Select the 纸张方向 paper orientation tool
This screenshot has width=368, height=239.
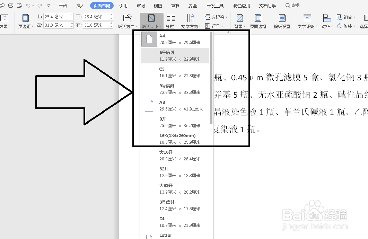click(x=127, y=20)
